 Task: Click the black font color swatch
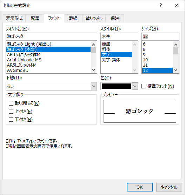click(116, 86)
